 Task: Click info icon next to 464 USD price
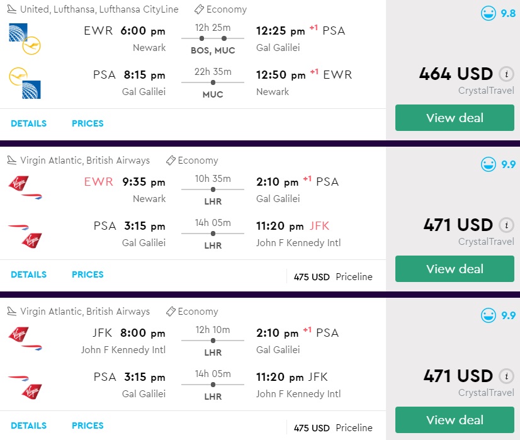[x=506, y=74]
